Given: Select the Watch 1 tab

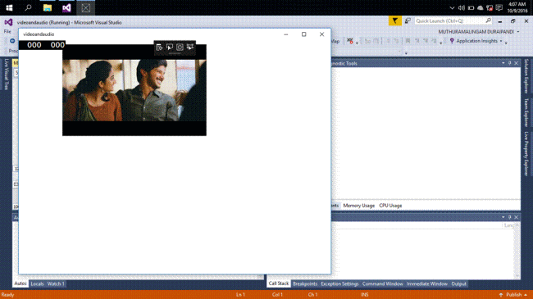Looking at the screenshot, I should (x=56, y=283).
